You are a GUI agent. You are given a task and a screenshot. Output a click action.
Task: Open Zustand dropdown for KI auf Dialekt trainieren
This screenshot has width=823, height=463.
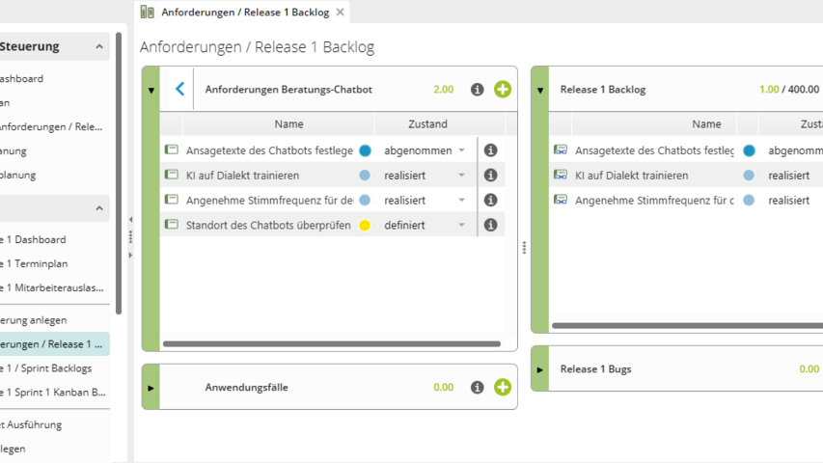[461, 175]
